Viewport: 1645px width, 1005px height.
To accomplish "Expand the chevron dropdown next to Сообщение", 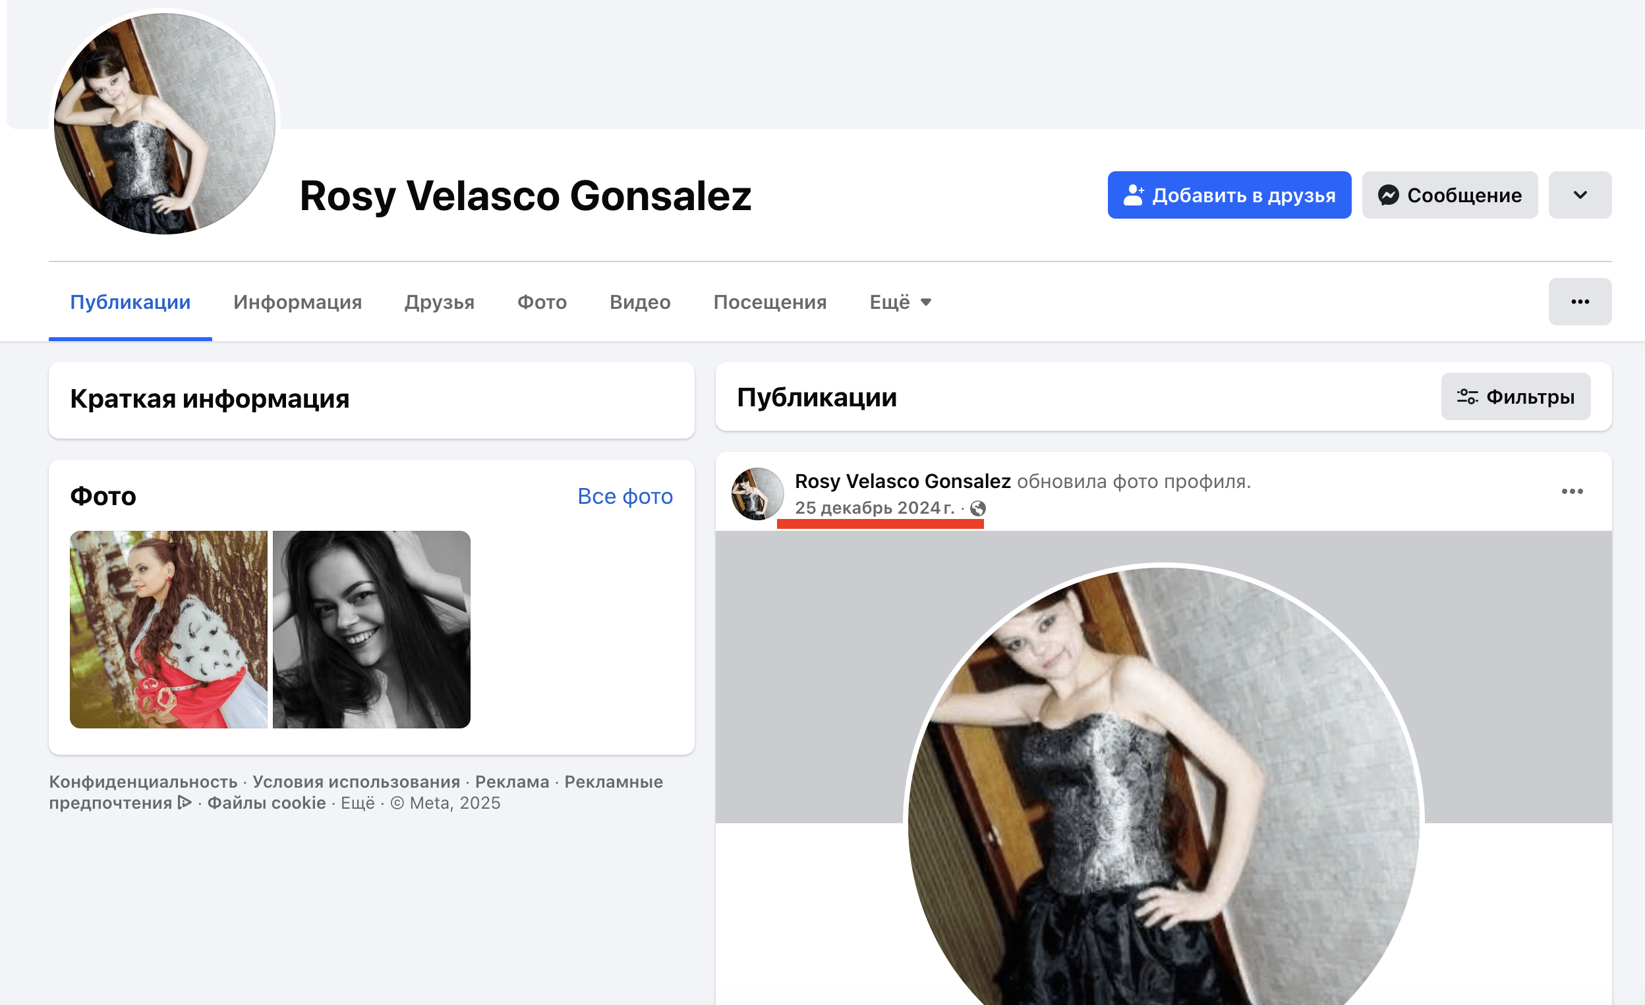I will 1580,195.
